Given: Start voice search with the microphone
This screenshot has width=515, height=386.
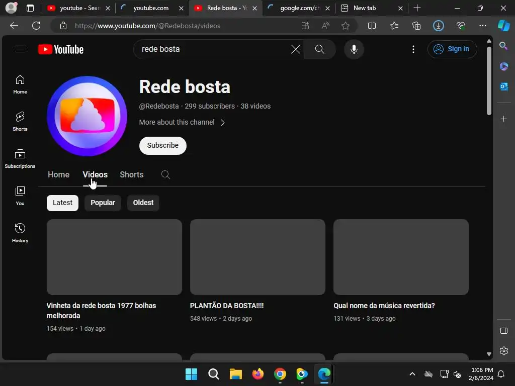Looking at the screenshot, I should 354,49.
